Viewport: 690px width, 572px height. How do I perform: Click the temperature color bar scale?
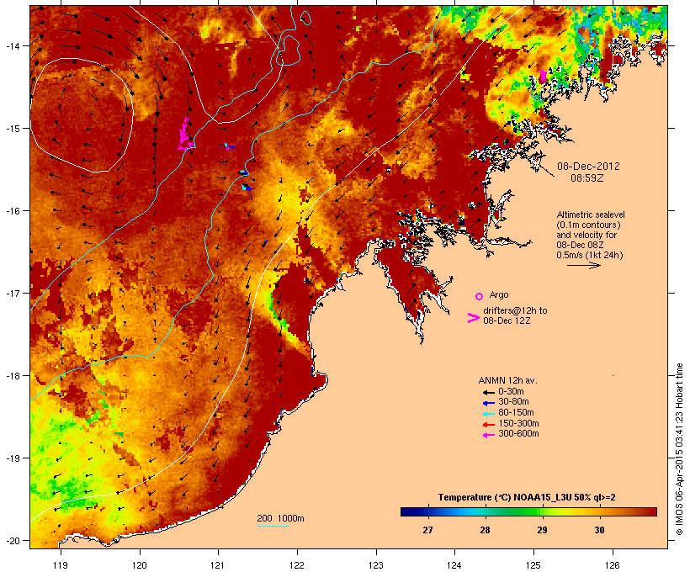coord(528,511)
